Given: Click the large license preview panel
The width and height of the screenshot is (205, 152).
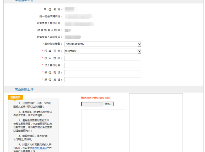Looking at the screenshot, I should click(x=156, y=122).
